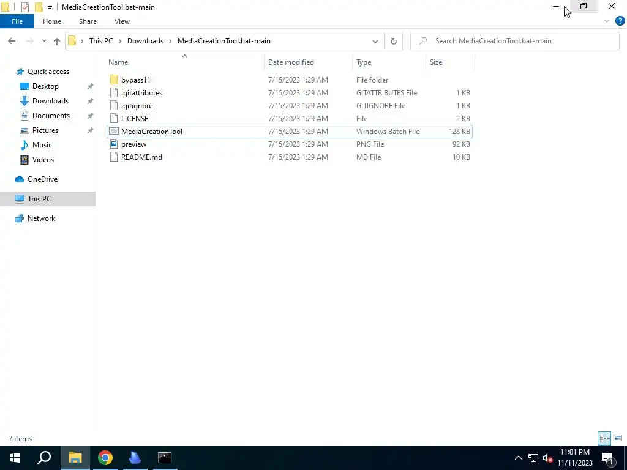This screenshot has height=470, width=627.
Task: Click the Search MediaCreationTool.bat-main field
Action: pyautogui.click(x=515, y=41)
